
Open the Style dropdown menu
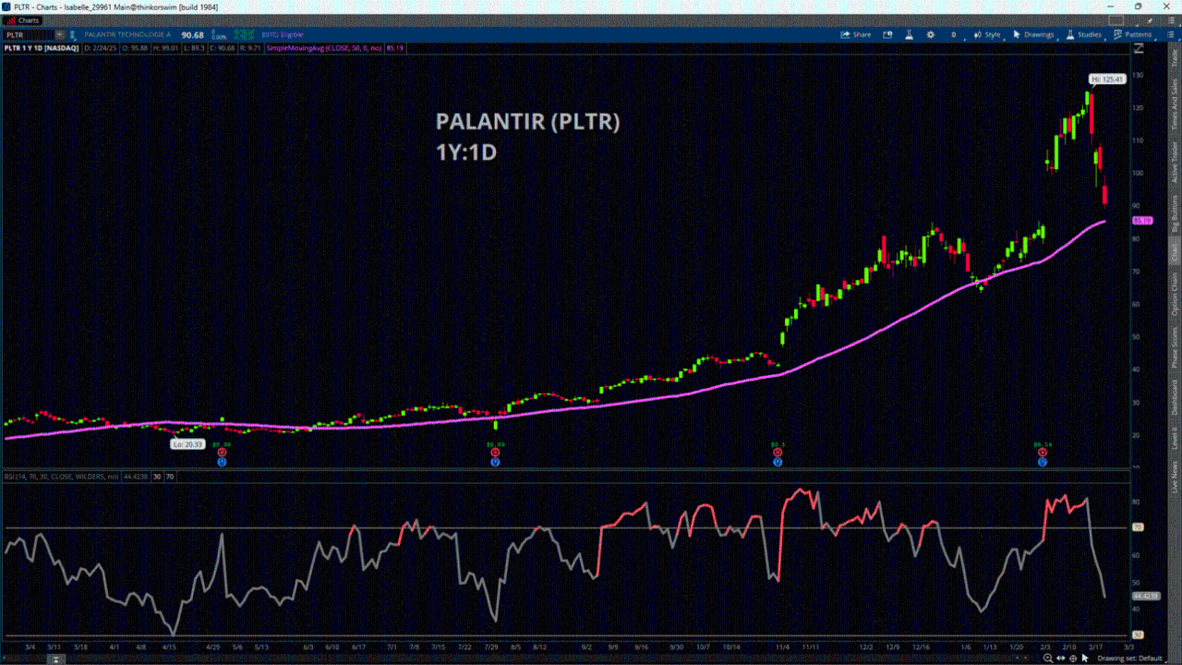(987, 34)
